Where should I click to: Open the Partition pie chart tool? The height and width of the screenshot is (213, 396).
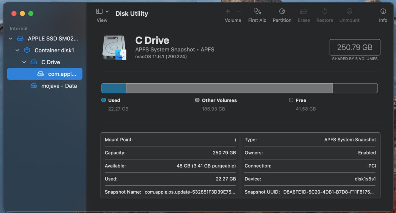coord(282,12)
